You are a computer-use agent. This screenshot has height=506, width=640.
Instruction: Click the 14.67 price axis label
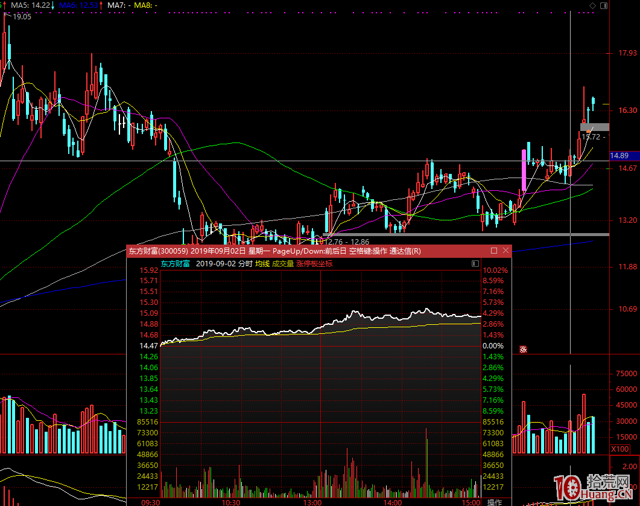point(627,168)
